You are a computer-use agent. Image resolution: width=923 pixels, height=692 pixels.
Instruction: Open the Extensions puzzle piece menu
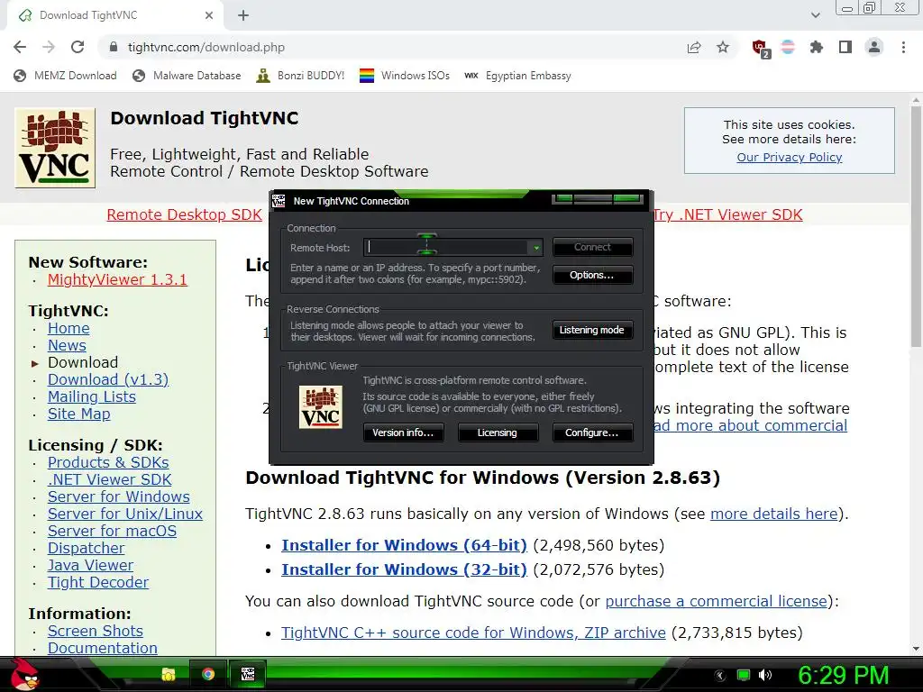click(817, 47)
